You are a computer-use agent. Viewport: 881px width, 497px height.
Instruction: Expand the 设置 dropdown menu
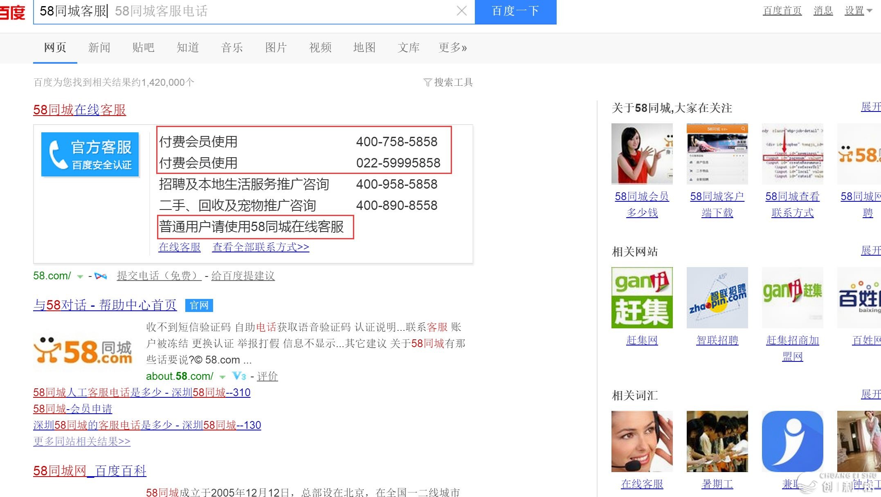point(859,11)
